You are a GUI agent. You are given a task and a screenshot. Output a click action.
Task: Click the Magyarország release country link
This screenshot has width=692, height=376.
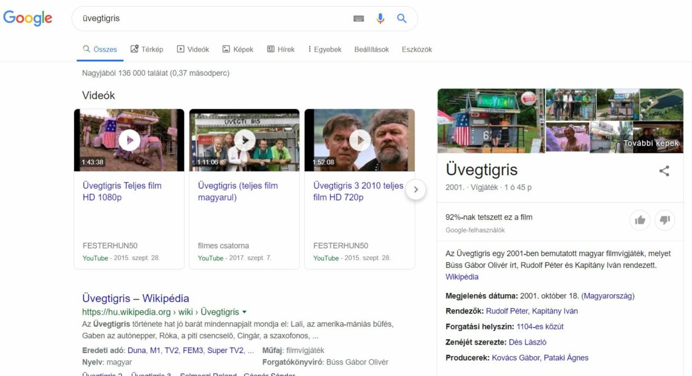coord(608,296)
